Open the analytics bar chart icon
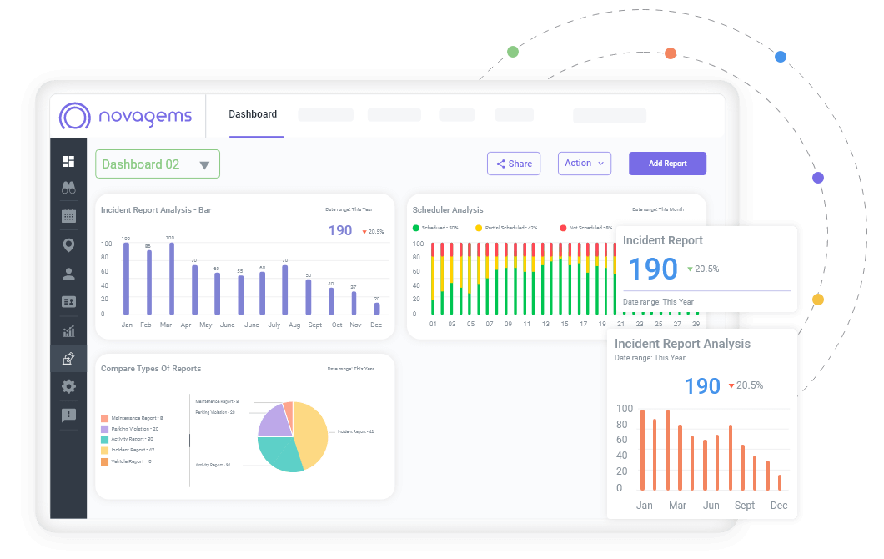Screen dimensions: 884x559 (x=68, y=330)
